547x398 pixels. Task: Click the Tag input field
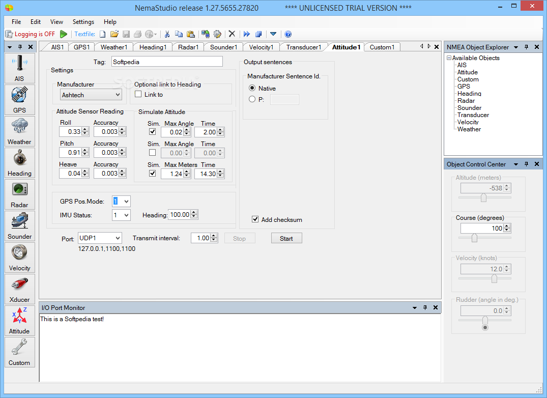coord(167,62)
